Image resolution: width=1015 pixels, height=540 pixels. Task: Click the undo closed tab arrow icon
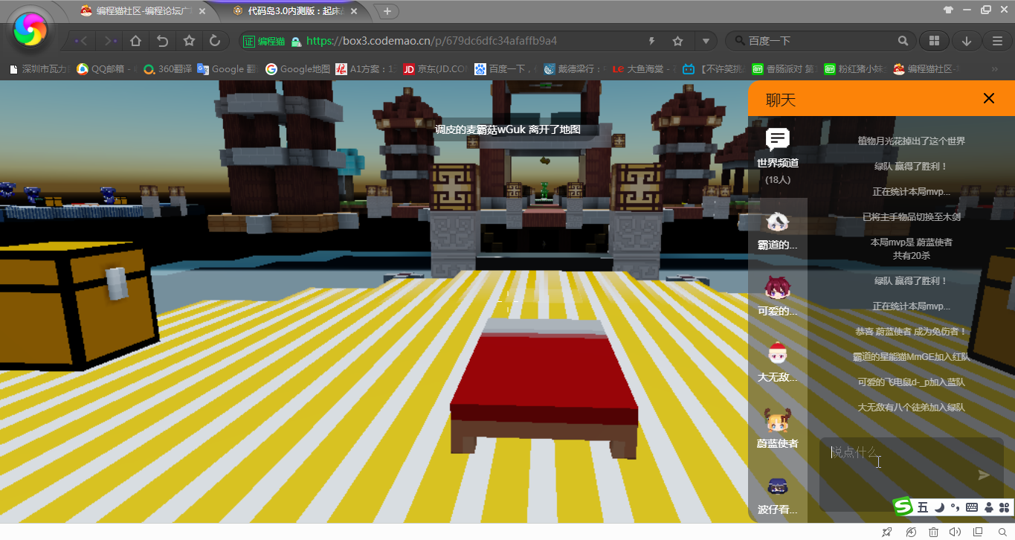(x=162, y=41)
